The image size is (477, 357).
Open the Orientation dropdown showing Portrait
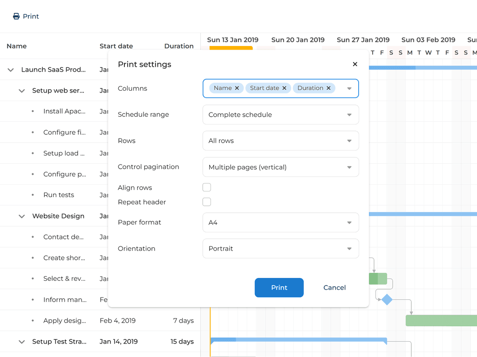point(280,249)
